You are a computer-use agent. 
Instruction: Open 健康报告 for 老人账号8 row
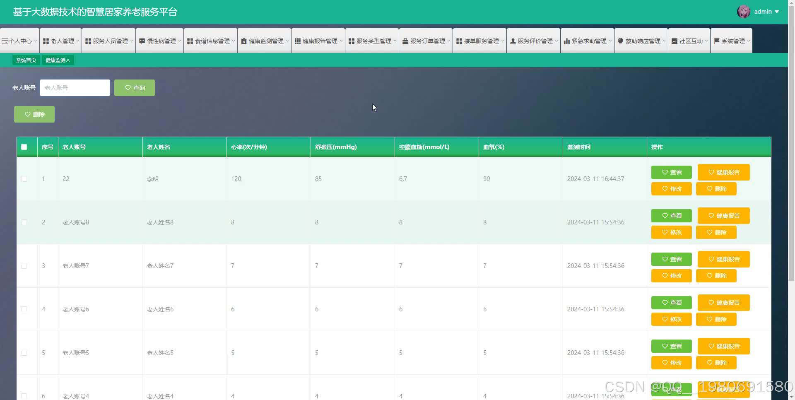723,216
